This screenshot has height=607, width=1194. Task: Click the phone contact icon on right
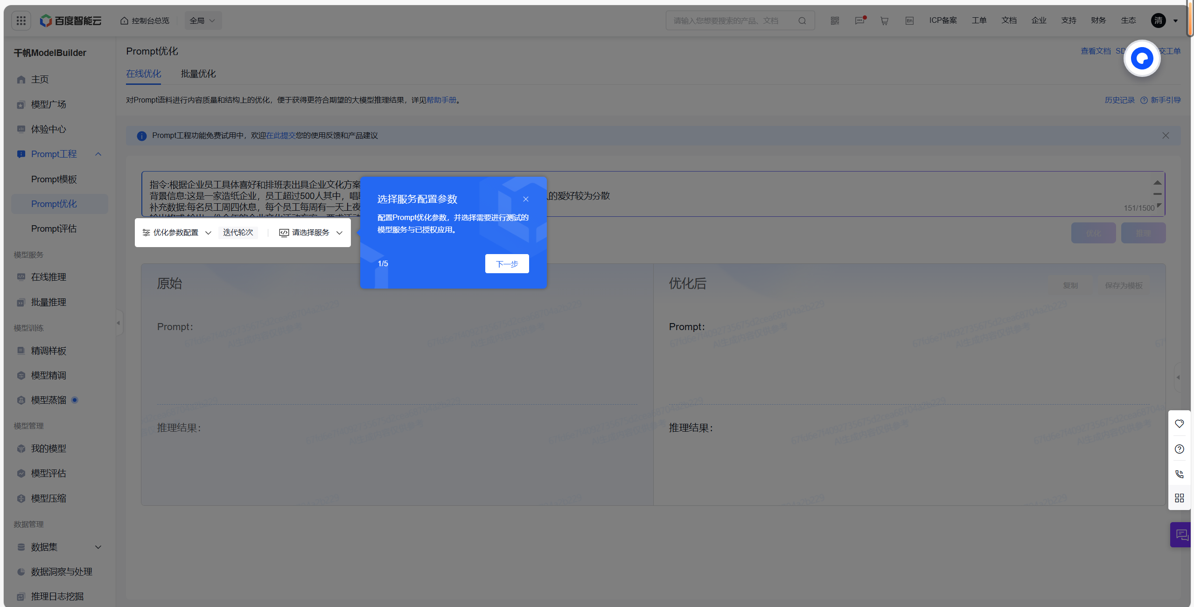[x=1180, y=474]
